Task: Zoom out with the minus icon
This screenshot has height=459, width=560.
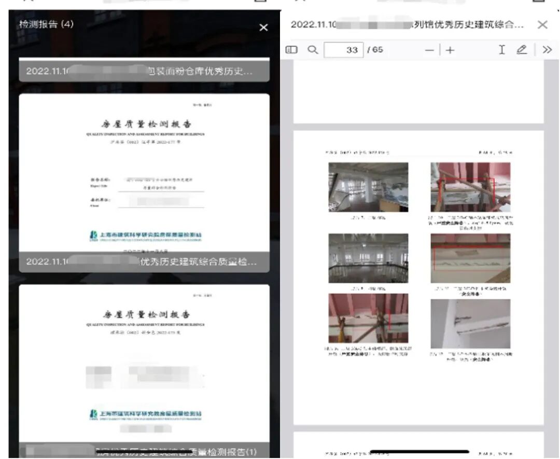Action: [x=429, y=50]
